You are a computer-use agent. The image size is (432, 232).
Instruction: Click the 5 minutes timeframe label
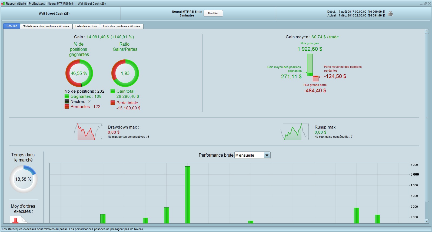(187, 15)
